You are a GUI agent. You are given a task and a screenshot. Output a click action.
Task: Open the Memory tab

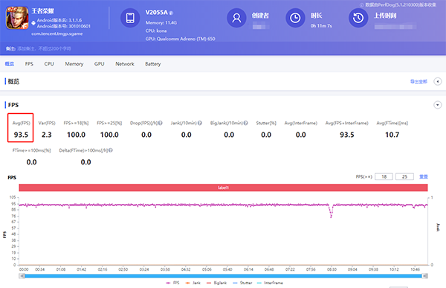tap(74, 64)
